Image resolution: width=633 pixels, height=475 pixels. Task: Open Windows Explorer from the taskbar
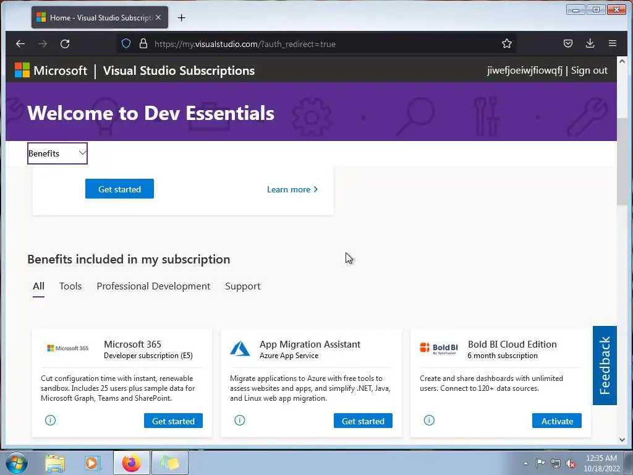(x=55, y=463)
